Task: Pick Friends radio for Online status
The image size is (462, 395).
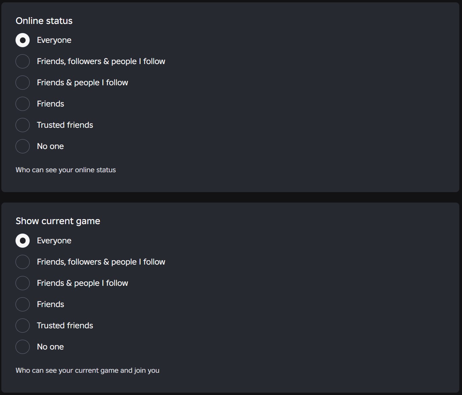Action: [x=23, y=104]
